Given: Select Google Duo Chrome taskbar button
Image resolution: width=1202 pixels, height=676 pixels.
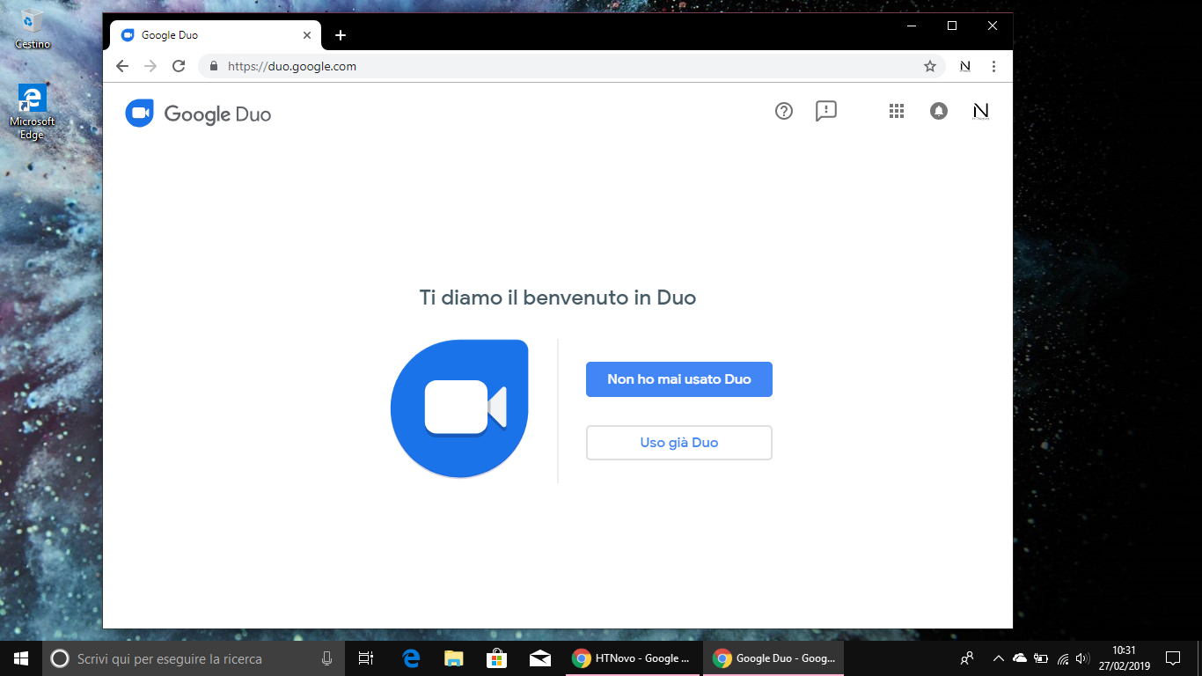Looking at the screenshot, I should point(773,658).
